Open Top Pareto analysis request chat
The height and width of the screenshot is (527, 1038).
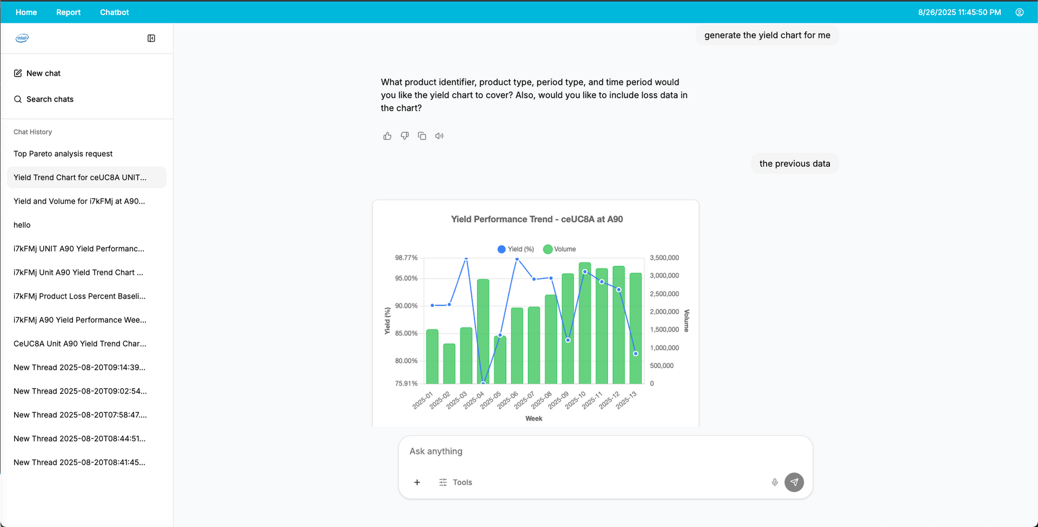63,154
